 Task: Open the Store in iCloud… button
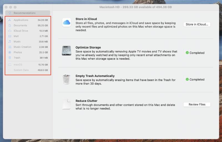[197, 24]
